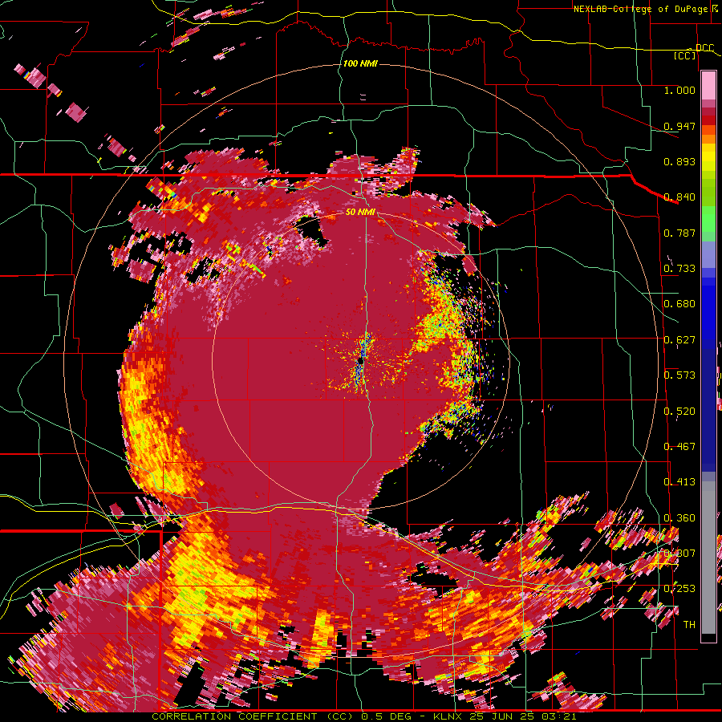The image size is (722, 722).
Task: Click the 0.413 scale value
Action: click(x=679, y=482)
